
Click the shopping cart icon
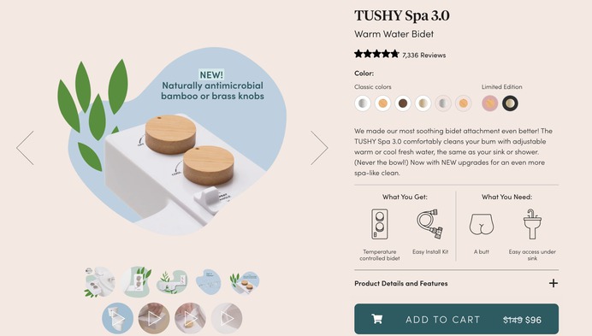[x=376, y=320]
